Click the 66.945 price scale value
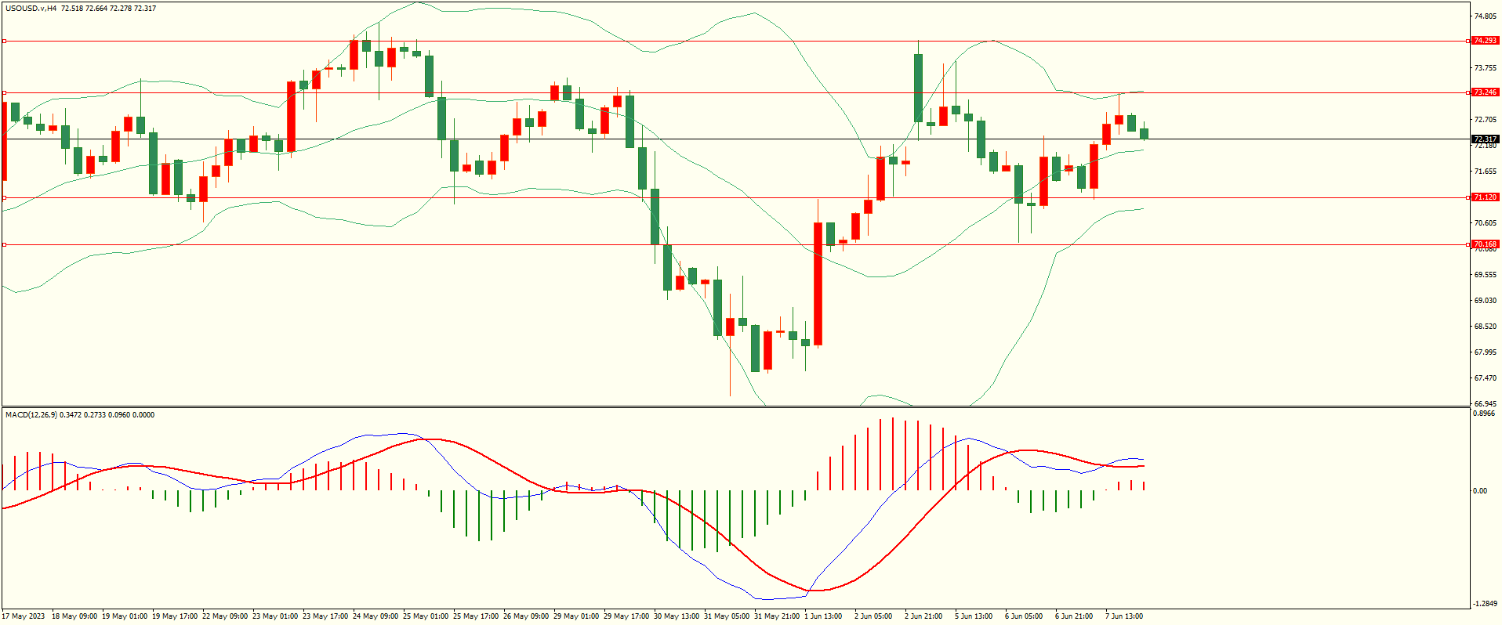Image resolution: width=1502 pixels, height=625 pixels. pos(1485,404)
